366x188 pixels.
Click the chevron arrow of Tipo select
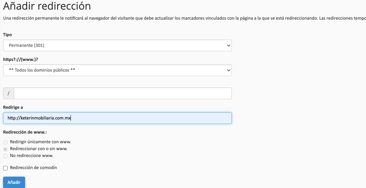point(228,45)
